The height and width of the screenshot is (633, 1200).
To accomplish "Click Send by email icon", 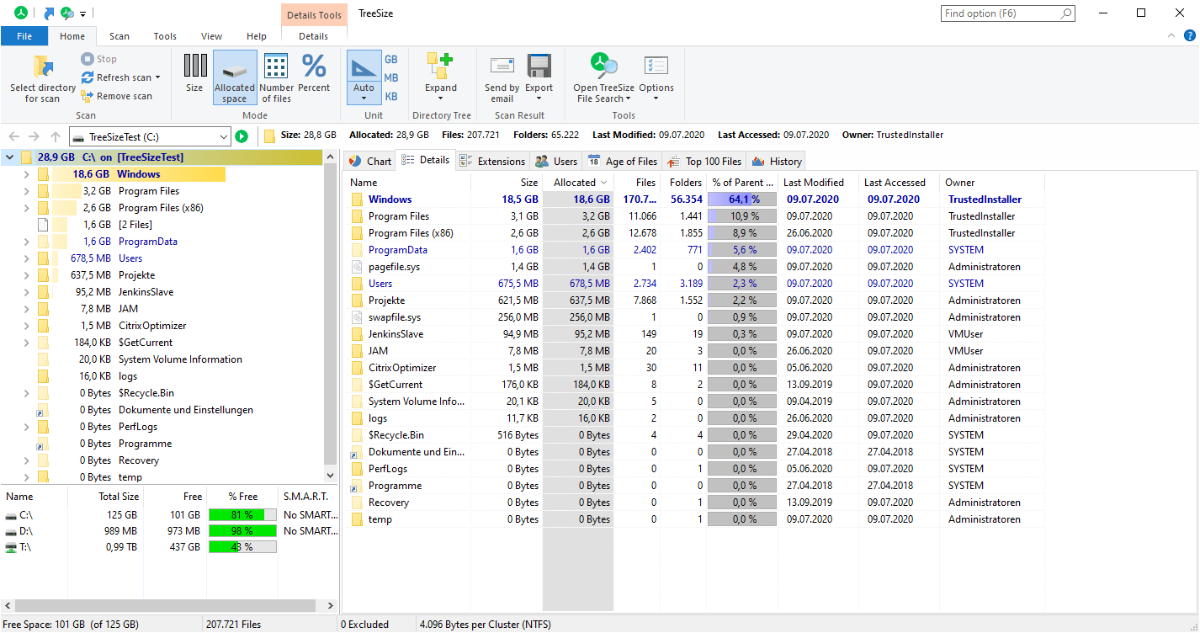I will [502, 65].
